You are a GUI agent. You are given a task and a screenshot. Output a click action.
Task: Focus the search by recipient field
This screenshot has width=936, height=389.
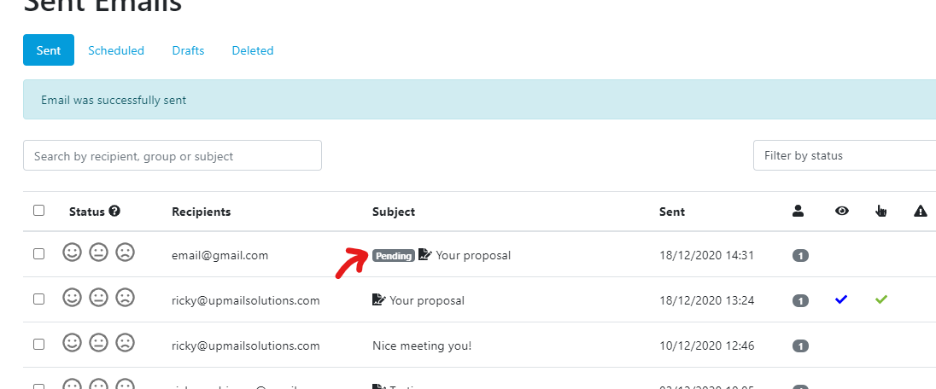point(173,155)
